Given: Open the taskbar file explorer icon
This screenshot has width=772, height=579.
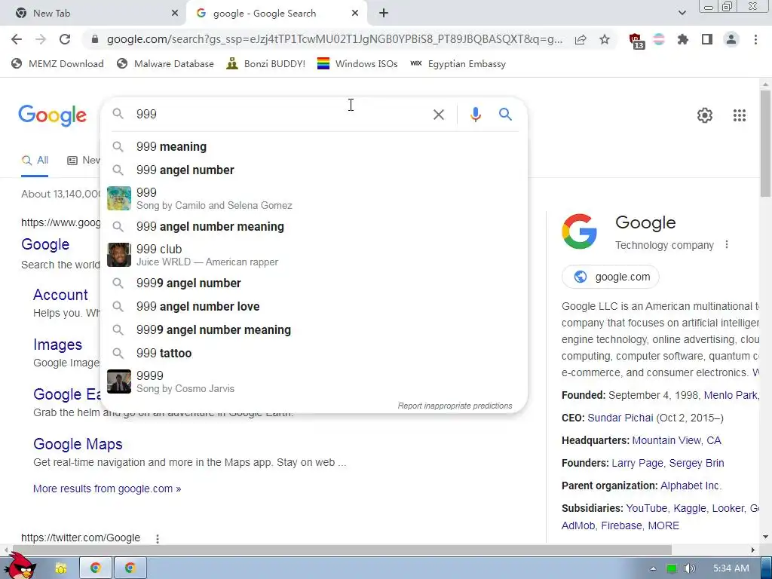Looking at the screenshot, I should click(60, 568).
